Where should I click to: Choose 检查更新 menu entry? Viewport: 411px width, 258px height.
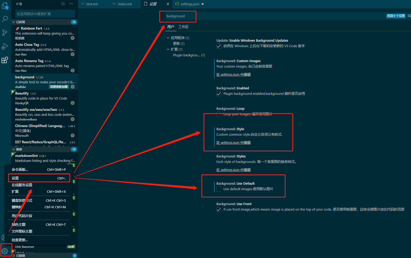tap(39, 240)
